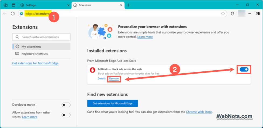Remove the AdBlock extension
The height and width of the screenshot is (128, 263).
click(x=114, y=78)
